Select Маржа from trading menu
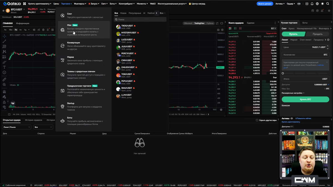This screenshot has width=333, height=187. click(84, 60)
